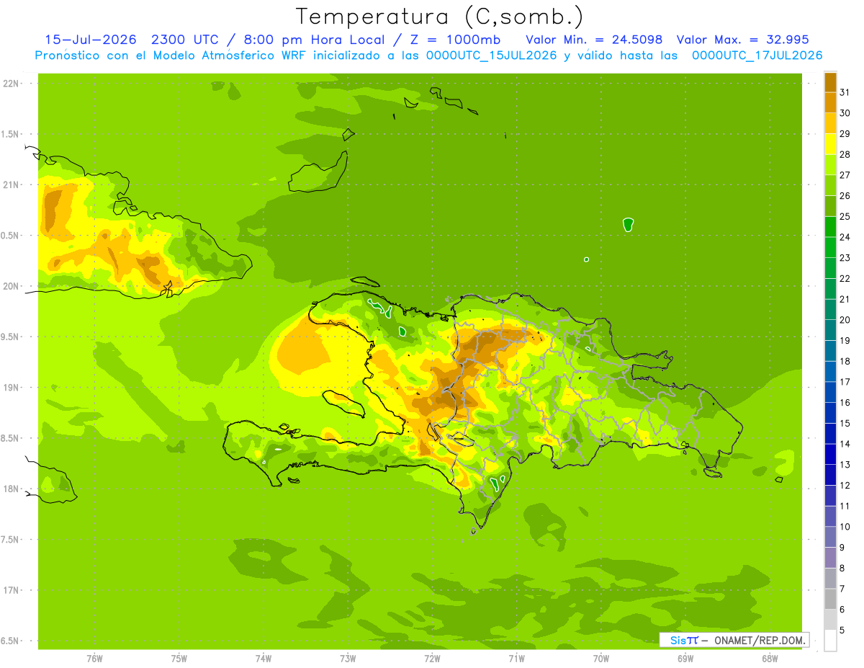Viewport: 864px width, 668px height.
Task: Click the "17N" latitude axis label
Action: point(11,590)
